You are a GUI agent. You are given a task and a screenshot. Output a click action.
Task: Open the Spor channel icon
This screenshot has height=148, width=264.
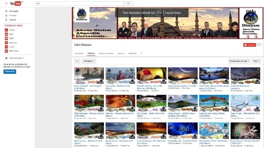click(6, 34)
